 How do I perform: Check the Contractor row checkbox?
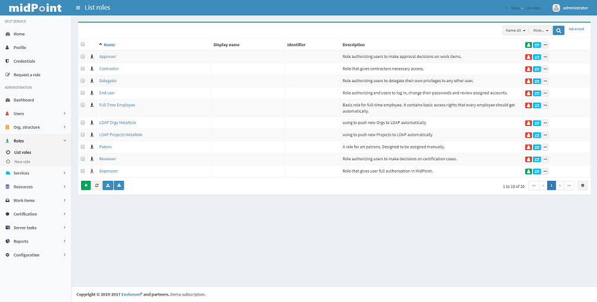[83, 69]
